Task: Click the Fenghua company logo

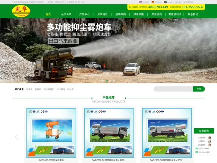Action: (x=21, y=11)
